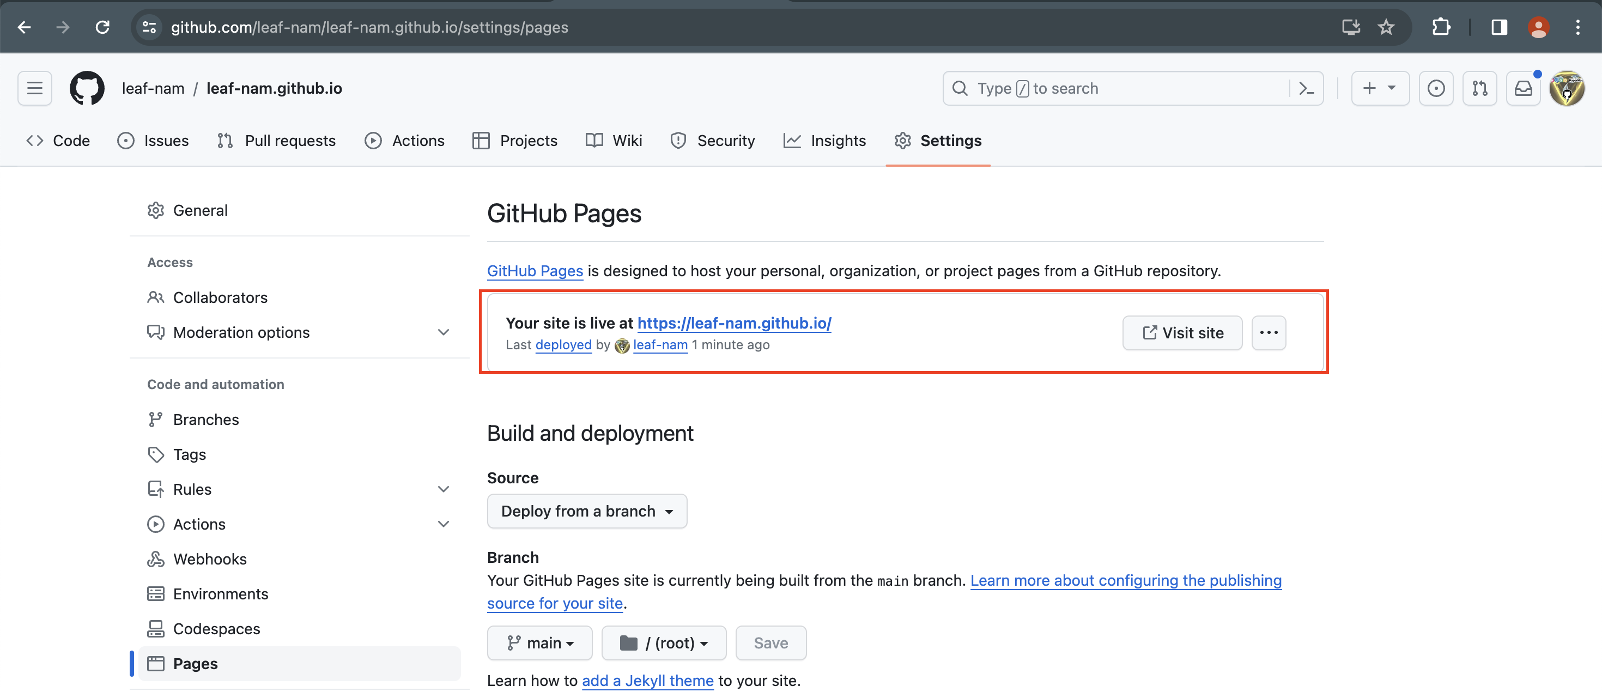
Task: Click the browser address bar URL
Action: [369, 27]
